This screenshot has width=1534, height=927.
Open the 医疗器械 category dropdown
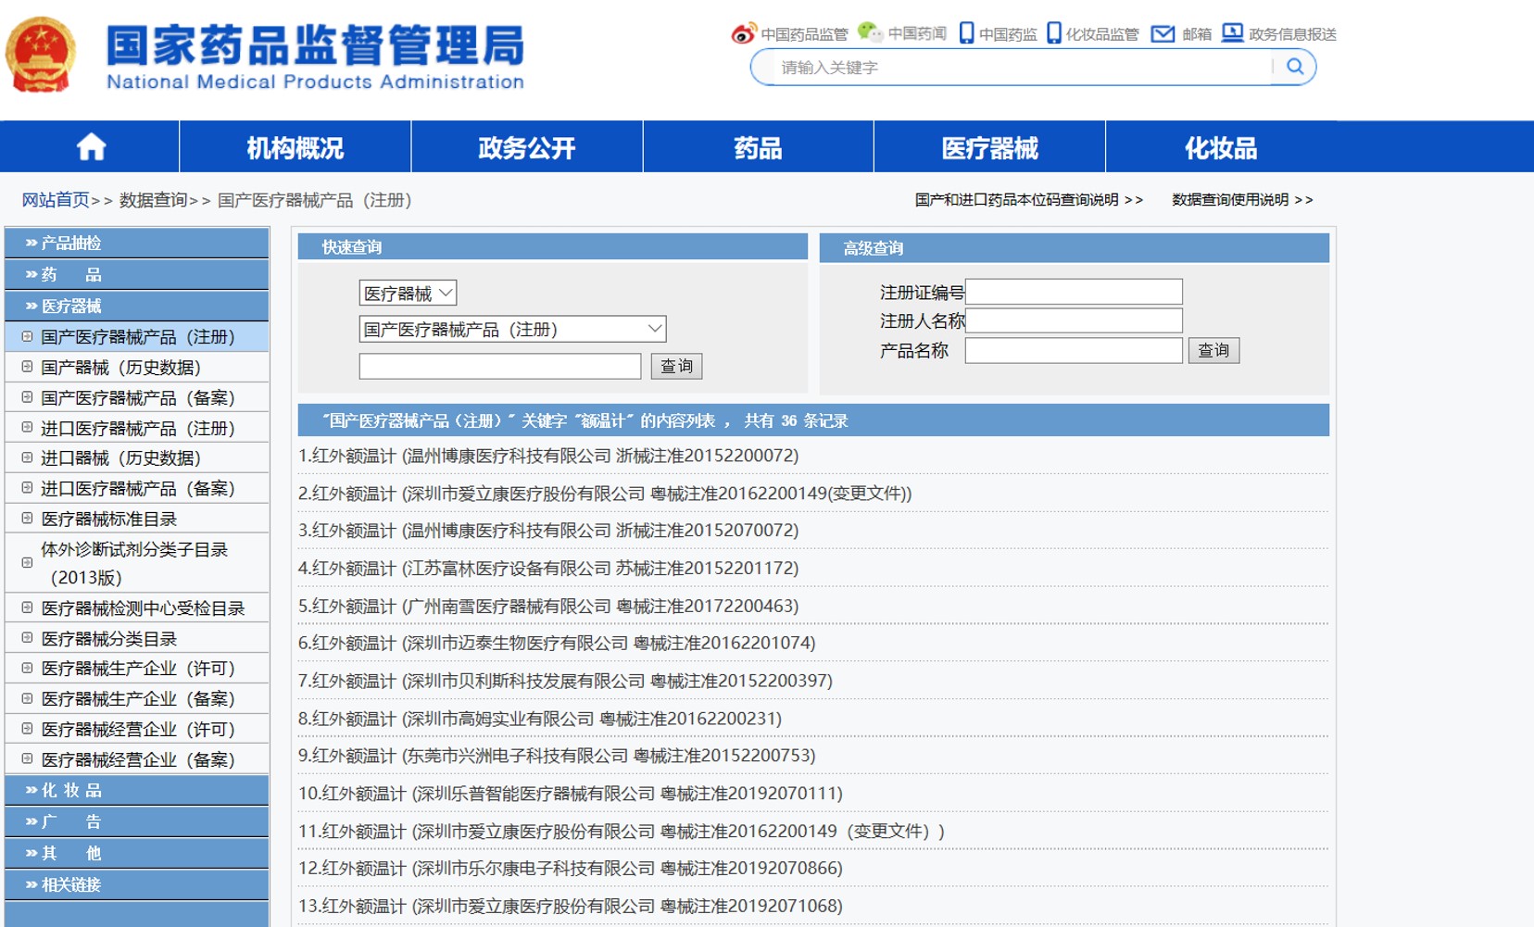click(x=406, y=293)
